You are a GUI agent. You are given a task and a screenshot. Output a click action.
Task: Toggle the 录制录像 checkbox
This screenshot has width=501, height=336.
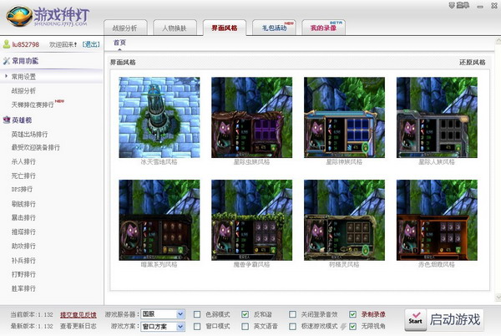click(353, 314)
